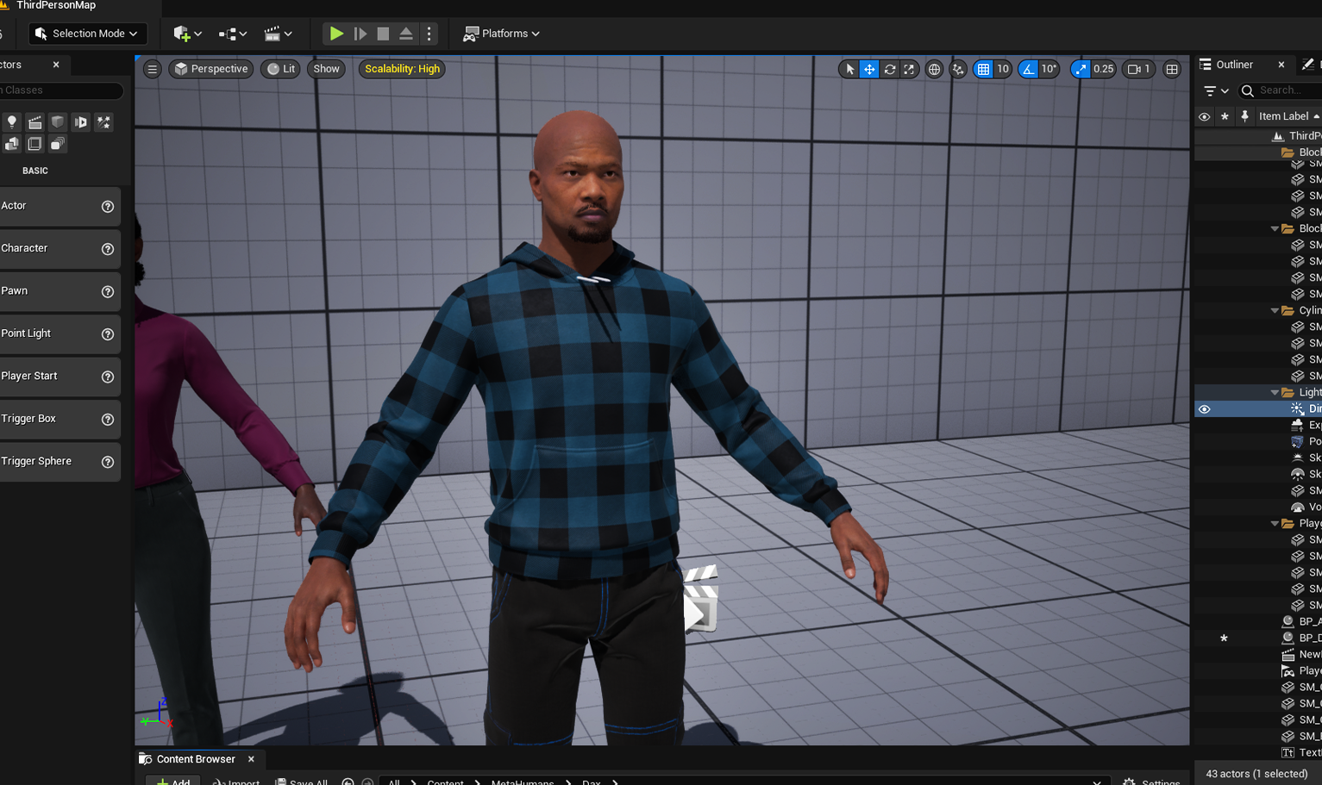Open the Lights category bulb in Place Actors
This screenshot has width=1322, height=785.
pos(11,121)
